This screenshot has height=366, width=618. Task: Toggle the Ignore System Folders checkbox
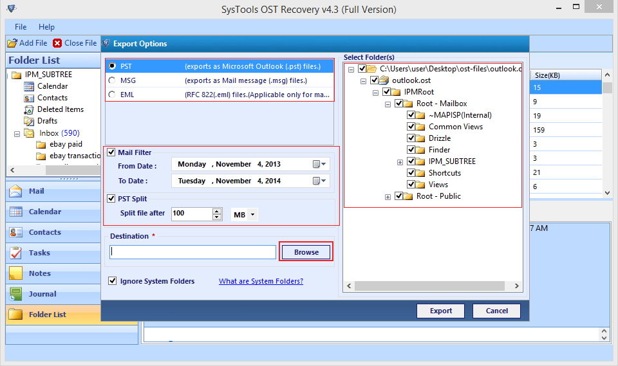[x=113, y=281]
